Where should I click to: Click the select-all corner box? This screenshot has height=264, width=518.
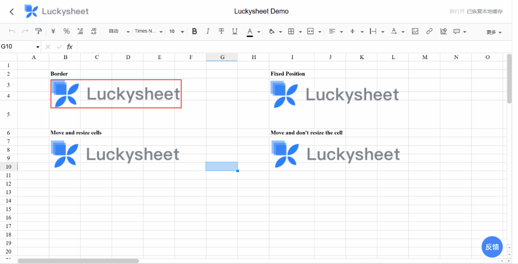click(9, 57)
